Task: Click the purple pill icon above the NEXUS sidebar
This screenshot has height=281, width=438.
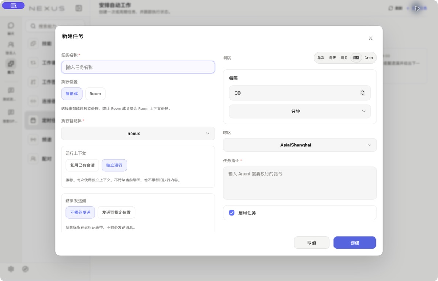Action: [14, 5]
